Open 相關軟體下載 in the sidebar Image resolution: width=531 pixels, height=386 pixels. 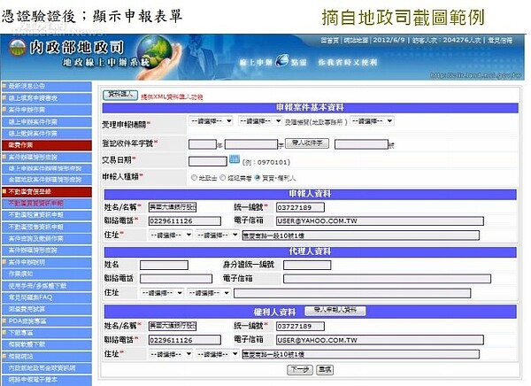(x=46, y=344)
